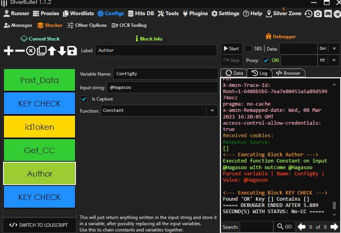Move the selected block up with arrow icon
This screenshot has width=341, height=233.
[x=52, y=51]
